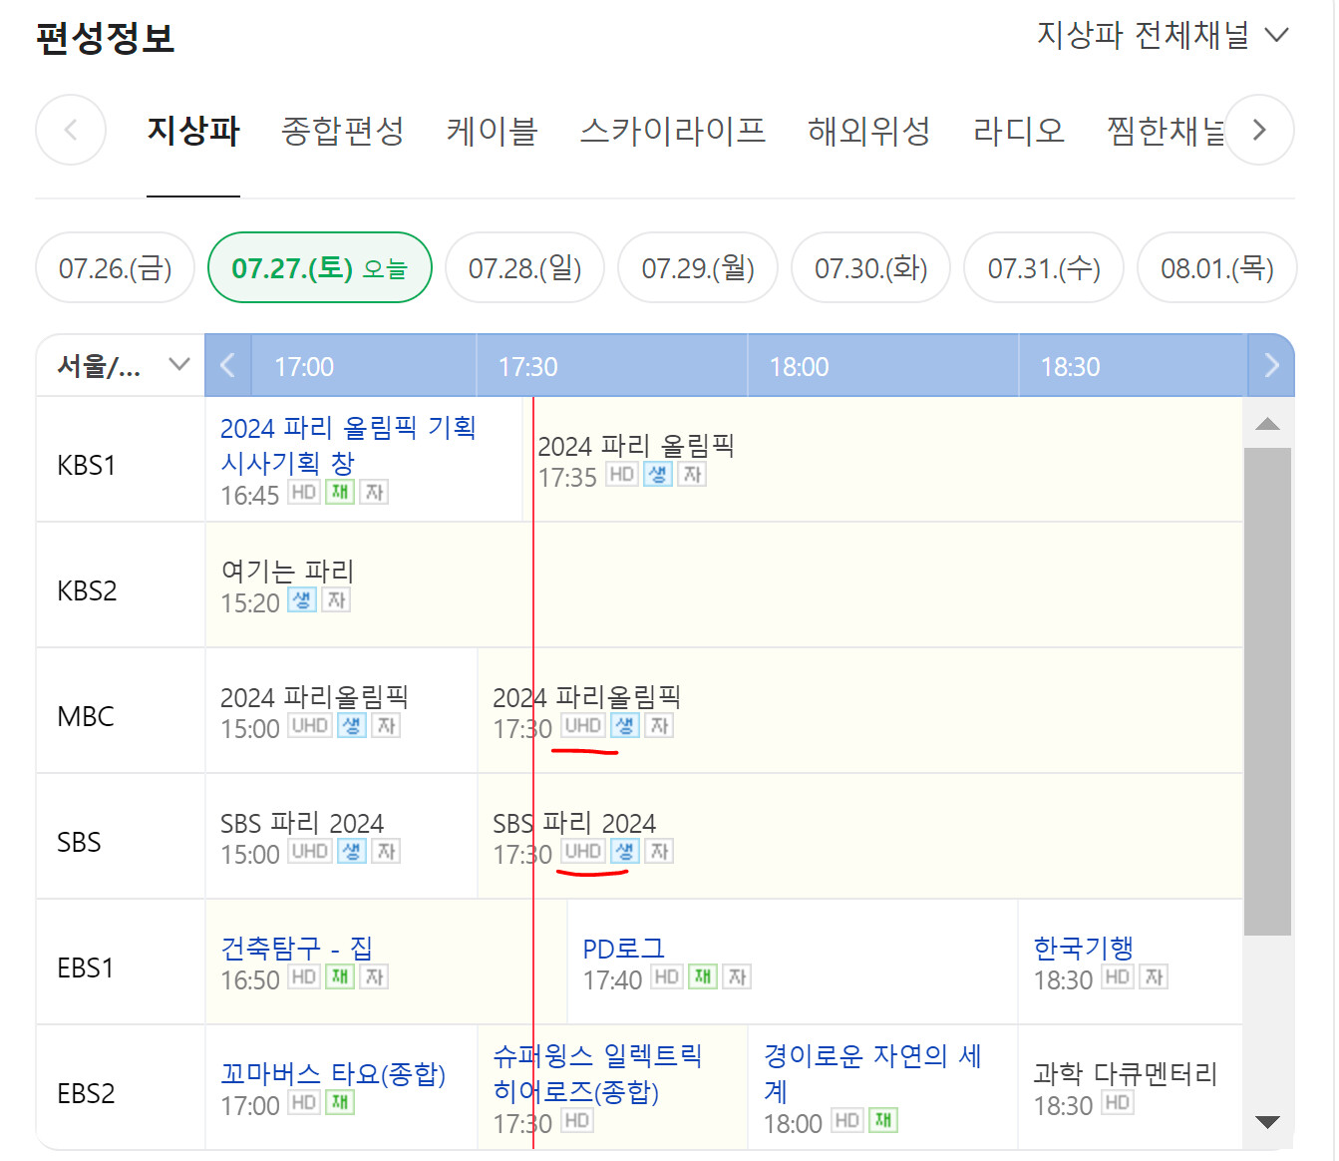This screenshot has height=1161, width=1339.
Task: Click UHD badge on MBC 17:30 program
Action: pyautogui.click(x=582, y=725)
